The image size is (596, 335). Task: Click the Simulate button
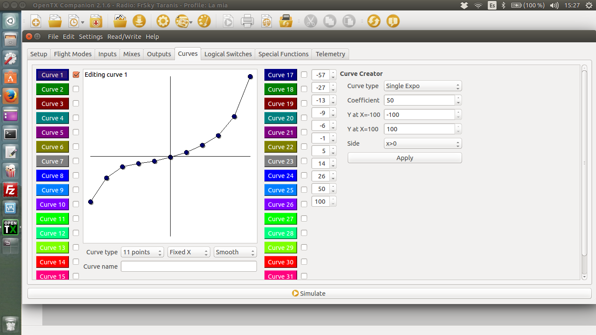pyautogui.click(x=309, y=294)
